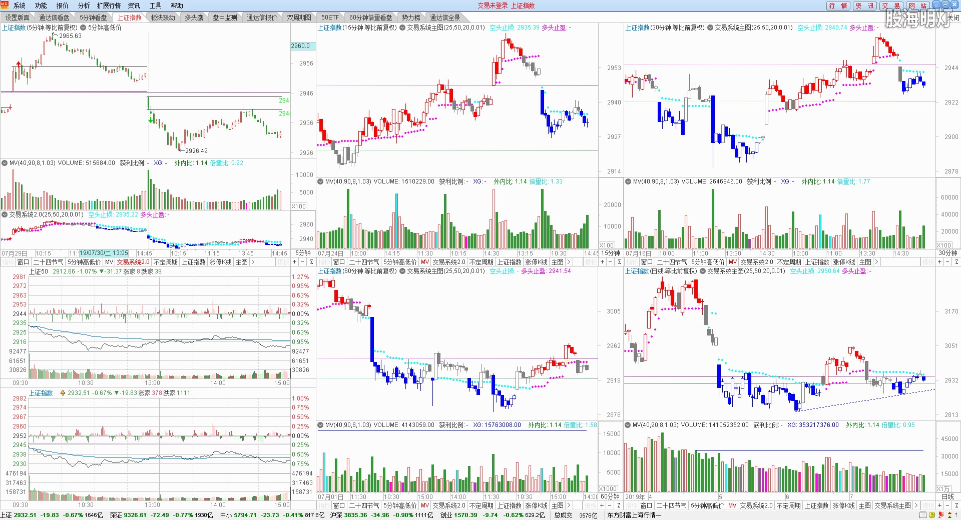The image size is (961, 520).
Task: Open period selector labeled 15分钟
Action: [x=611, y=253]
